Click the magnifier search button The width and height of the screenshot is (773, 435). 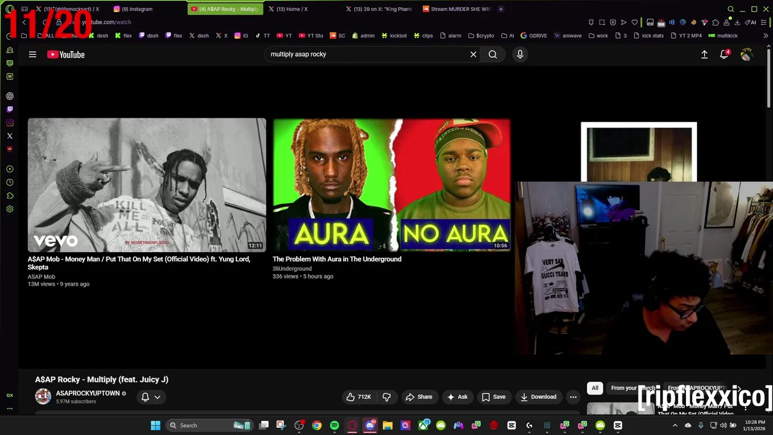(493, 54)
